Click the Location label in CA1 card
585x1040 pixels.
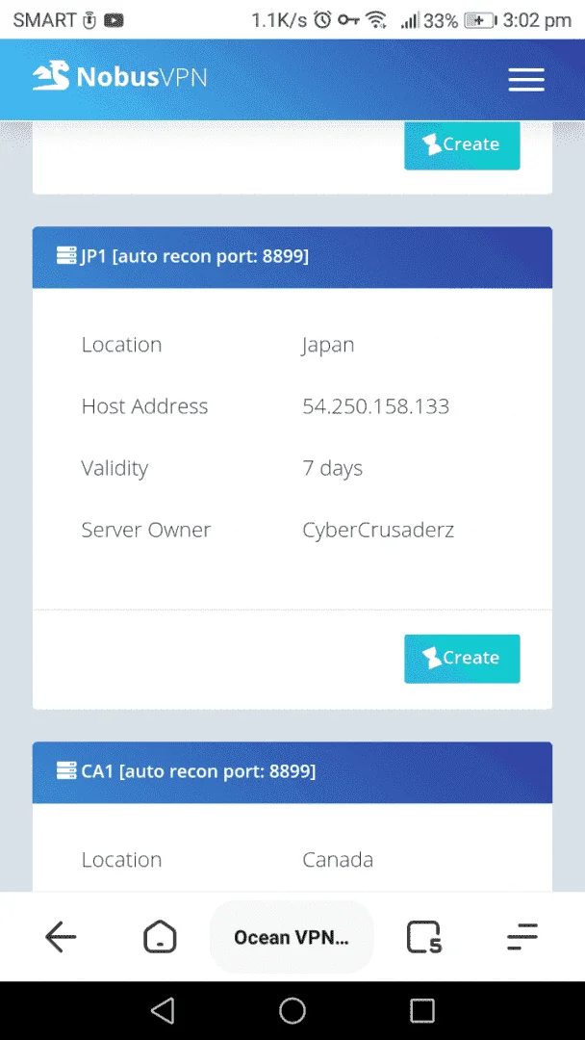(x=121, y=860)
